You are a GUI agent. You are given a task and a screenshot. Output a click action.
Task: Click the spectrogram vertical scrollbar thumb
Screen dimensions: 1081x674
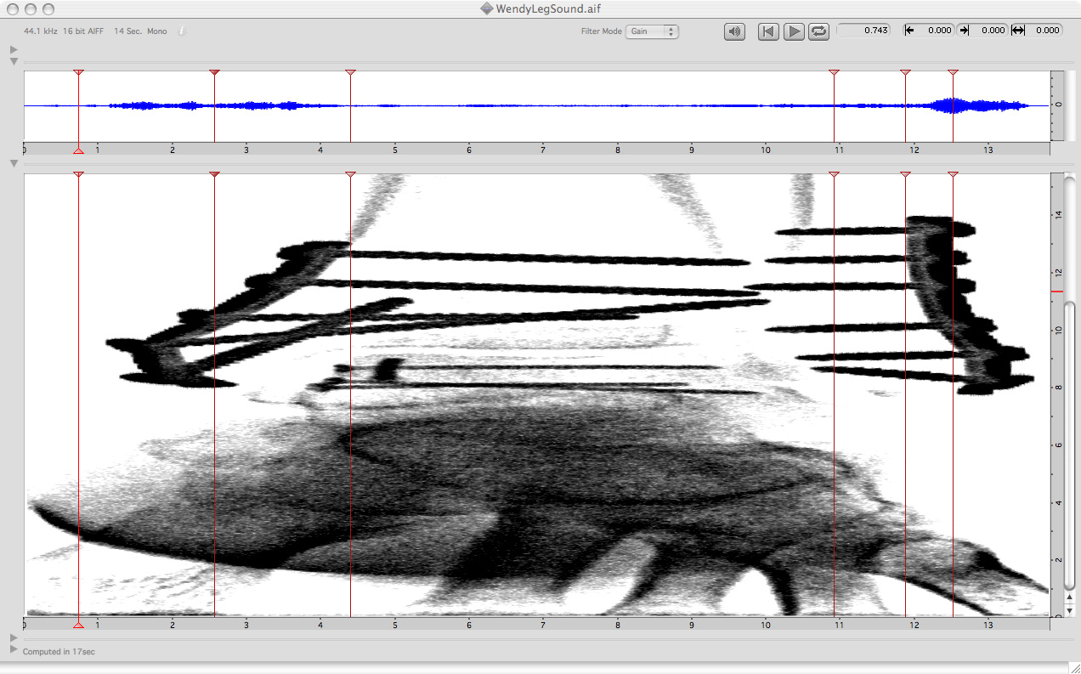1069,238
